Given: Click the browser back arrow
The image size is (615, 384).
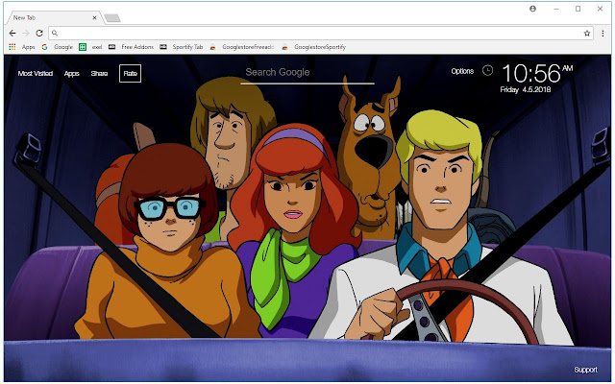Looking at the screenshot, I should 12,34.
